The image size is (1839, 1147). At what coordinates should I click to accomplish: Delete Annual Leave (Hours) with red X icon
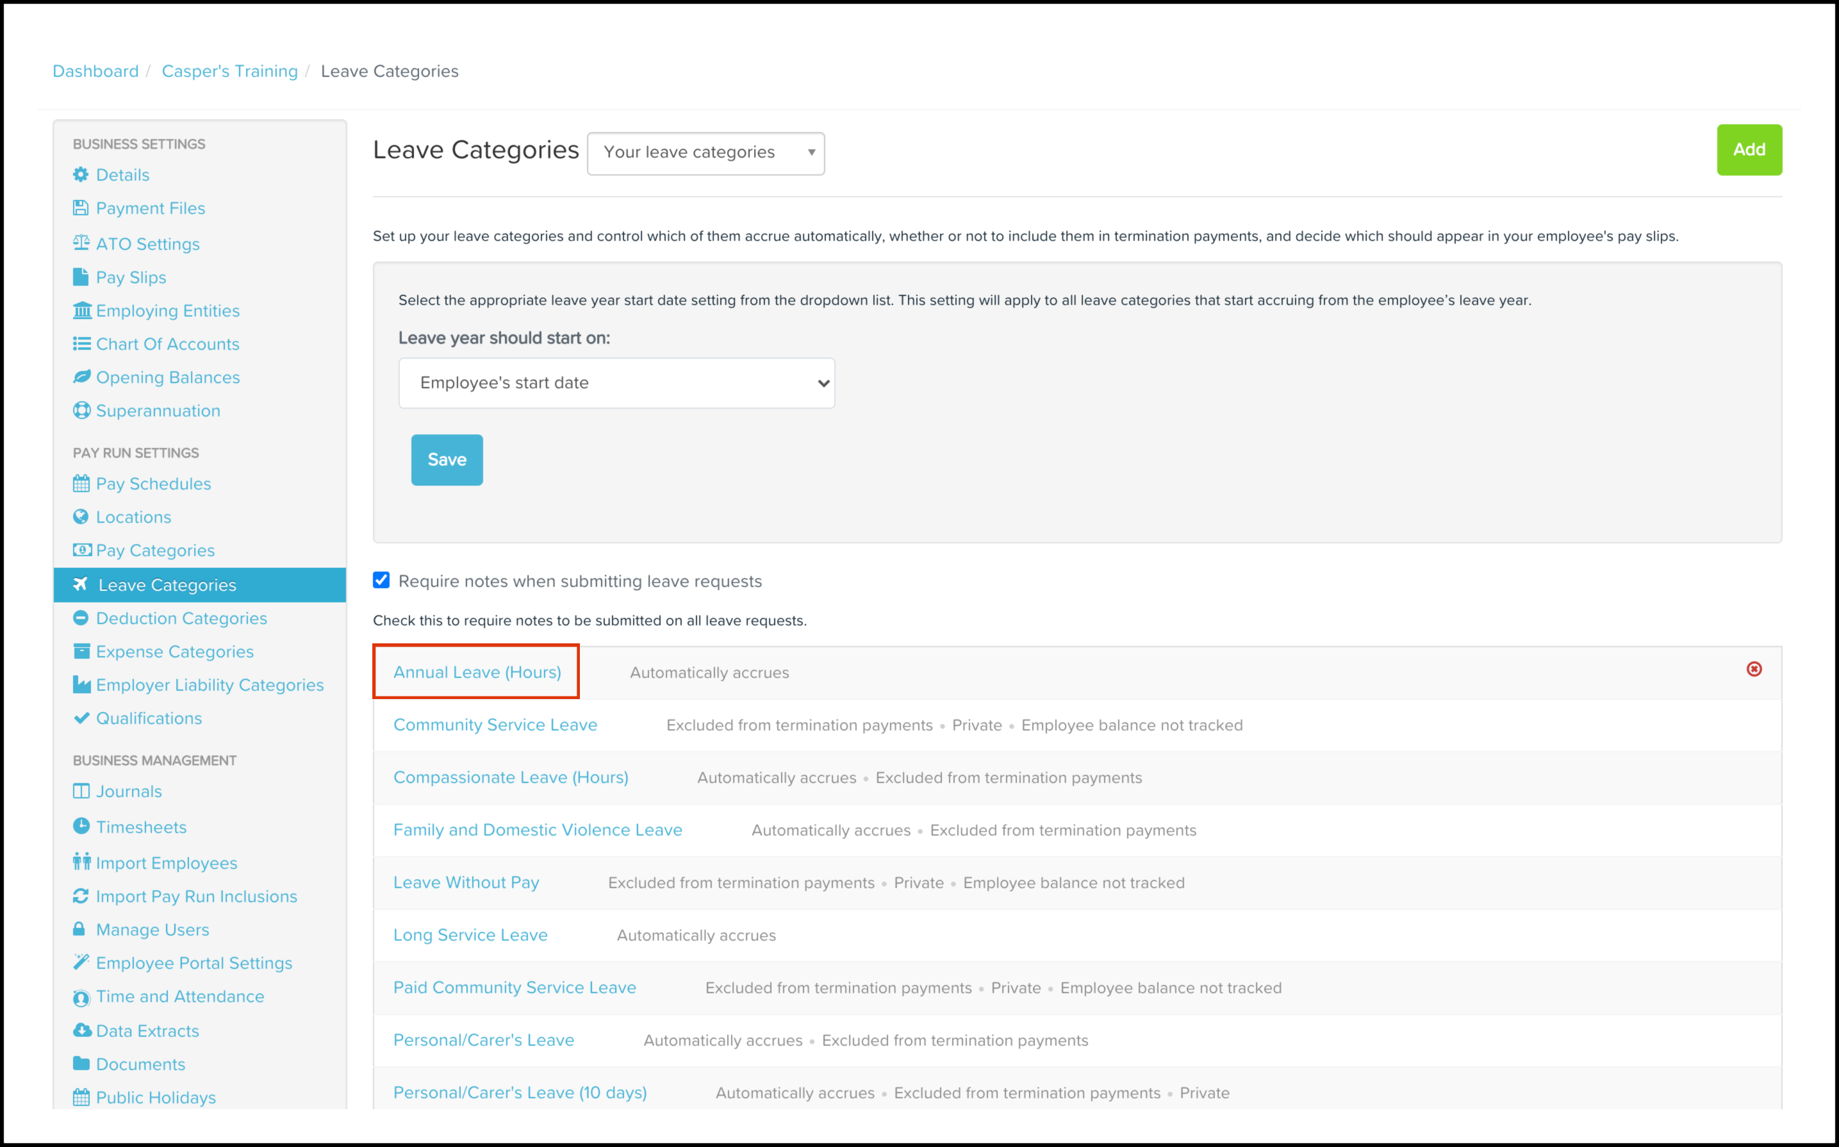pyautogui.click(x=1753, y=669)
